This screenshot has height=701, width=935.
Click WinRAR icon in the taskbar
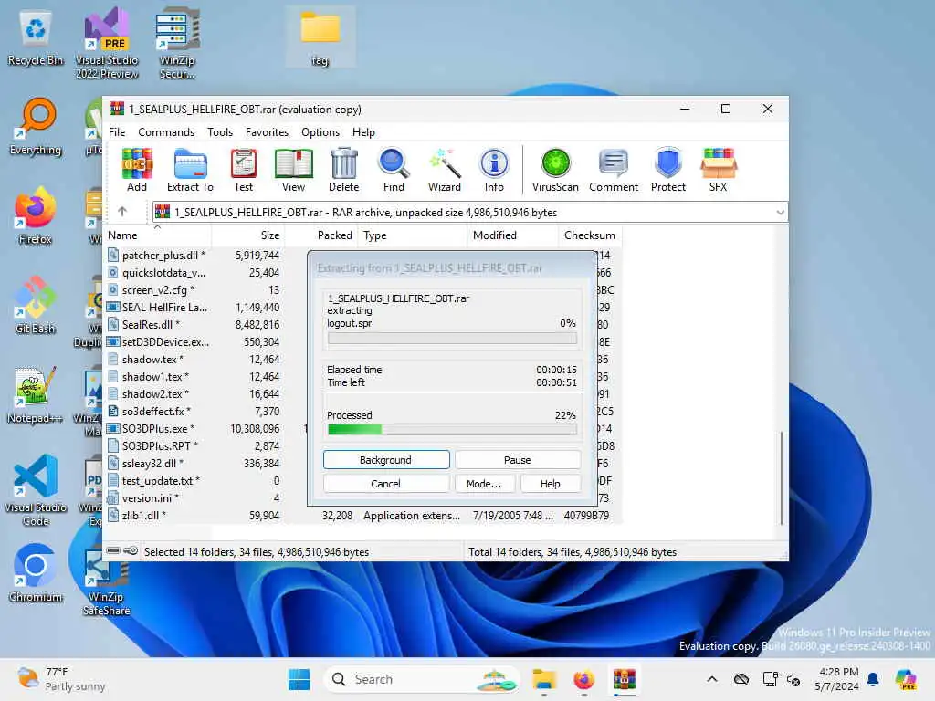point(625,679)
